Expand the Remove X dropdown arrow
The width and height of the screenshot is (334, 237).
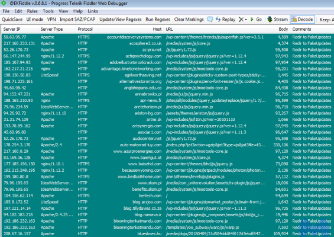point(246,20)
